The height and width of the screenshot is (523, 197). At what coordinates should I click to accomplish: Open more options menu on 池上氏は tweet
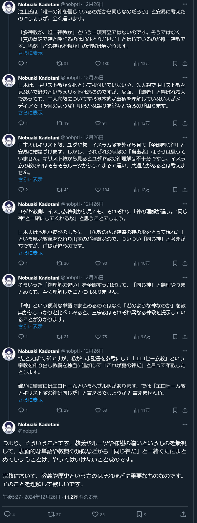tap(185, 4)
